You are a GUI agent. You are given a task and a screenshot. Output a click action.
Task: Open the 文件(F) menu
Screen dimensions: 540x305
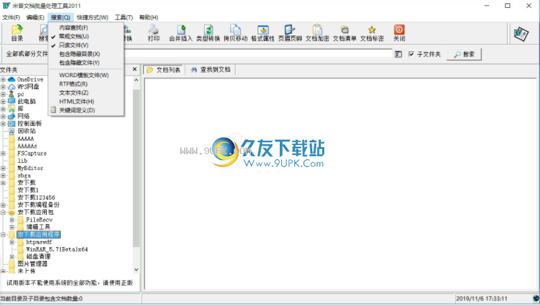click(11, 17)
